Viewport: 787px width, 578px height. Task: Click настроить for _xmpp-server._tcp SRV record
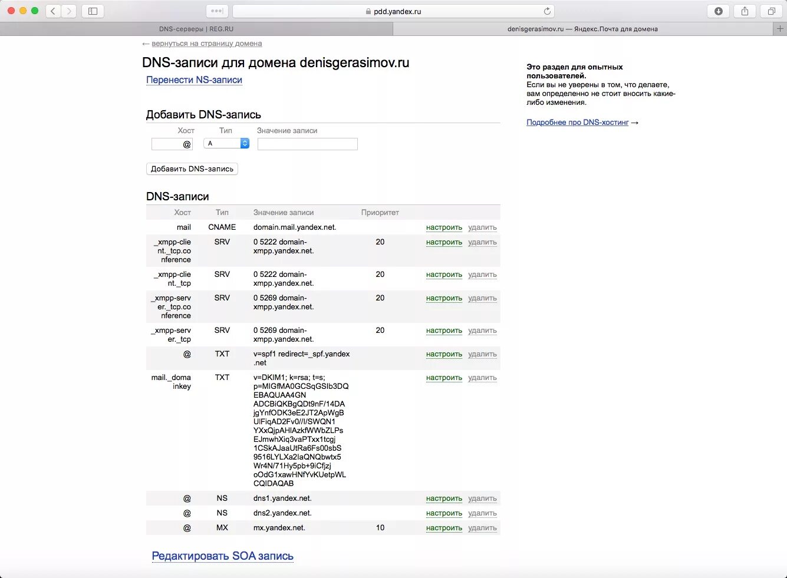(x=444, y=331)
